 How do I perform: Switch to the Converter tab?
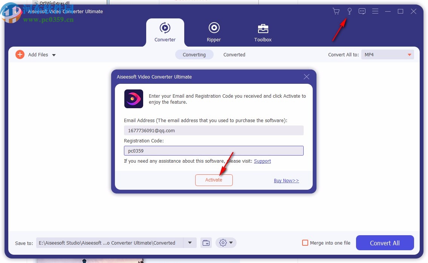point(165,33)
